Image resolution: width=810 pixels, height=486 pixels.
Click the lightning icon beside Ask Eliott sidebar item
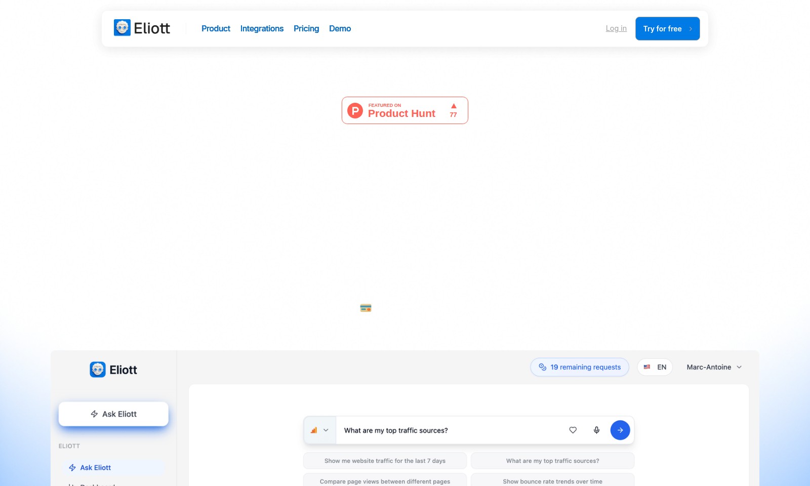[x=72, y=467]
